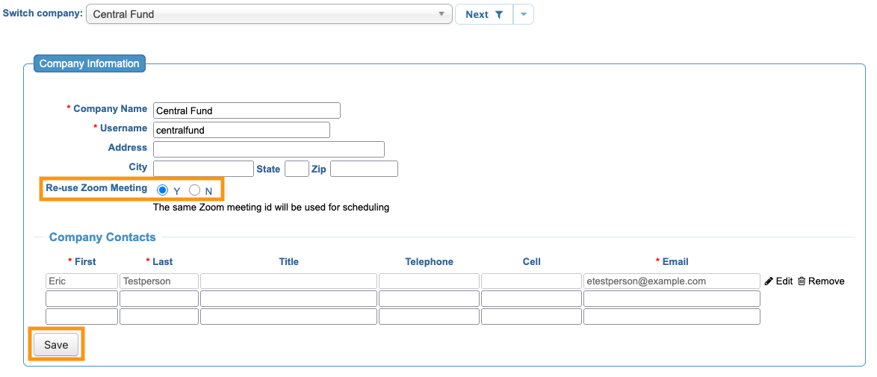The image size is (877, 377).
Task: Click the empty Telephone field in Eric's row
Action: [x=429, y=281]
